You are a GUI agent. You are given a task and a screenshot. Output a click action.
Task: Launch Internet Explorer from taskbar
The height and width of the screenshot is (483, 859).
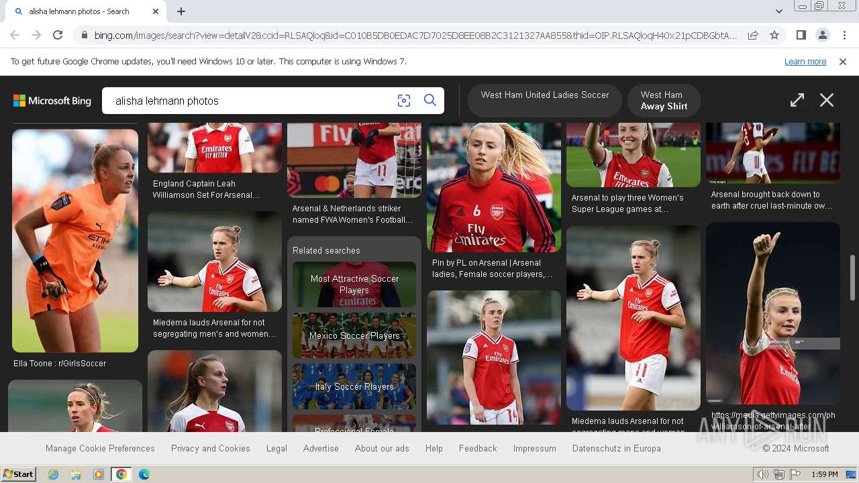[53, 474]
